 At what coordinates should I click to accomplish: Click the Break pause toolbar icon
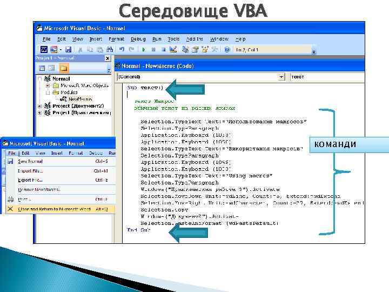click(x=153, y=50)
